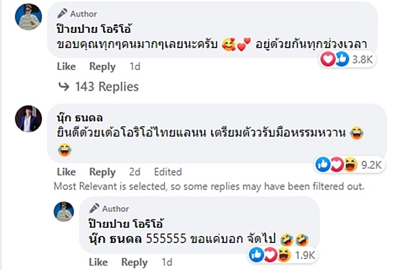
Task: Open the 2d timestamp of second comment
Action: [x=134, y=172]
